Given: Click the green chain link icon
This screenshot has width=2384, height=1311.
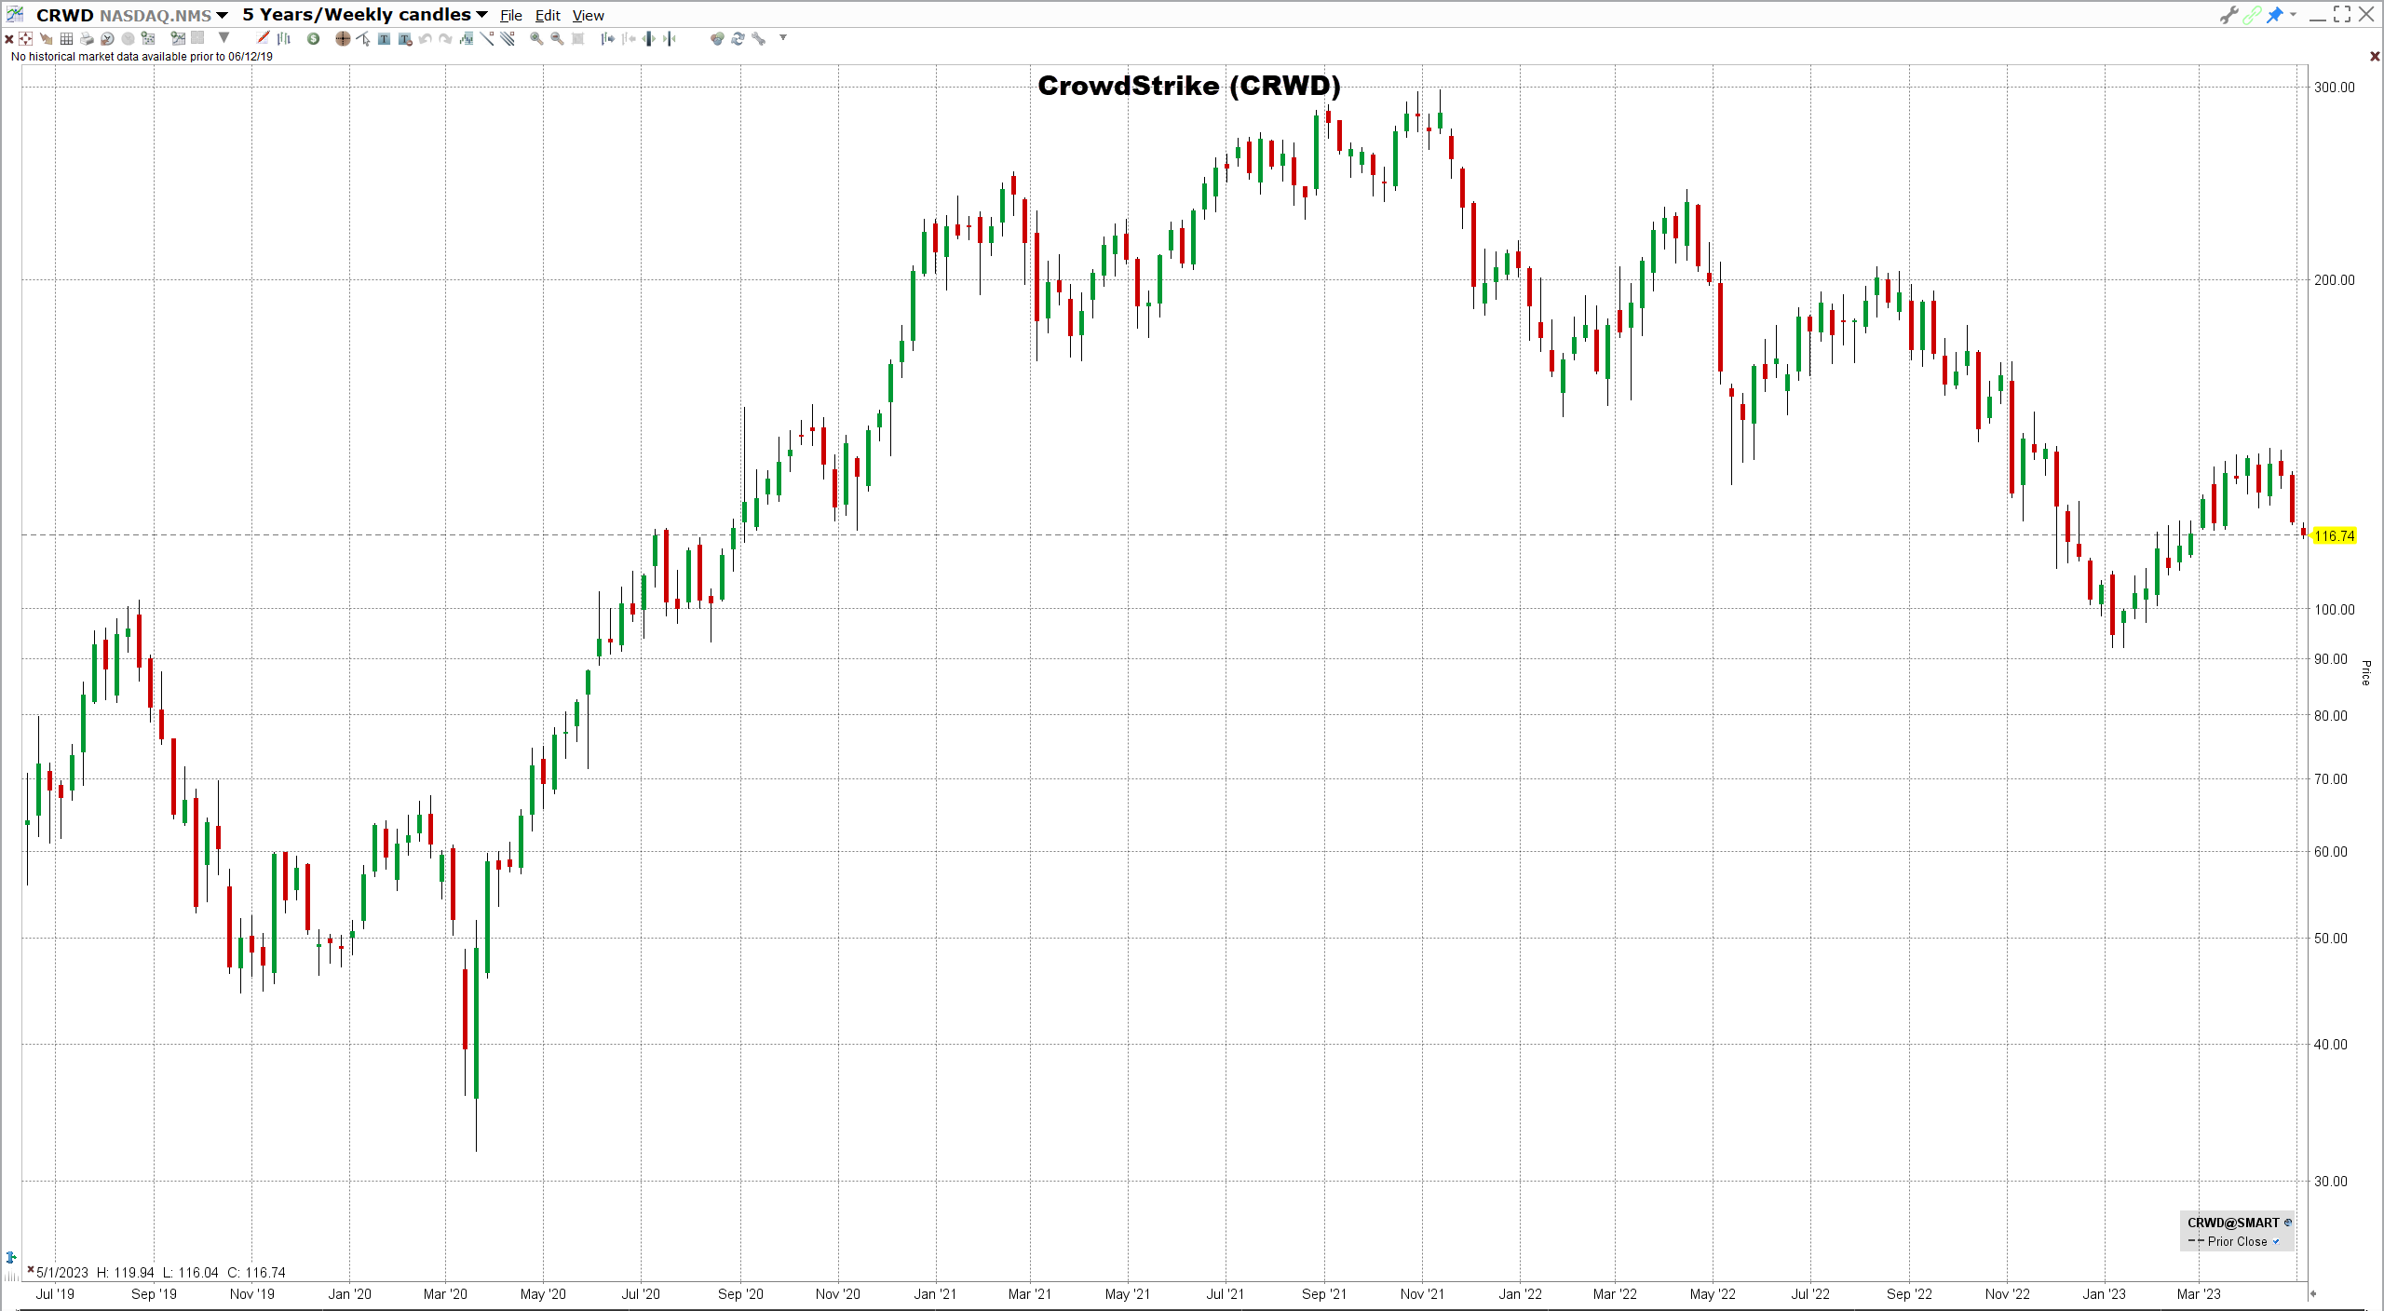Looking at the screenshot, I should tap(2252, 15).
